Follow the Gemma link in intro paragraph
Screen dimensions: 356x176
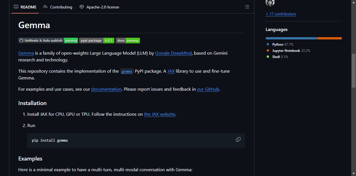click(x=26, y=53)
